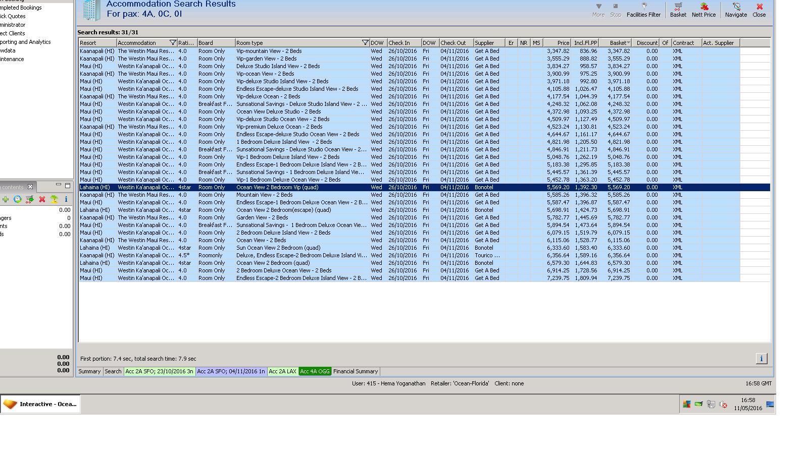This screenshot has height=454, width=808.
Task: Open the Acc 2A SFO 23/10/2016 3n tab
Action: point(159,371)
